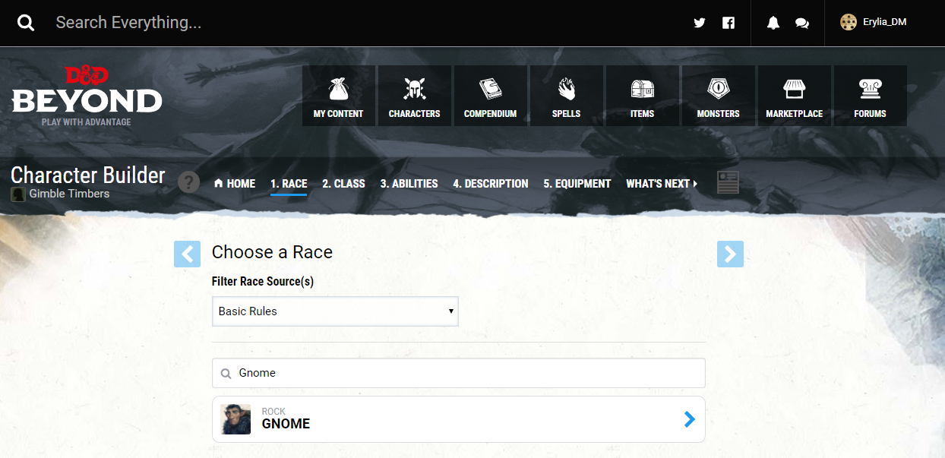Click the race search magnifier icon

coord(226,374)
